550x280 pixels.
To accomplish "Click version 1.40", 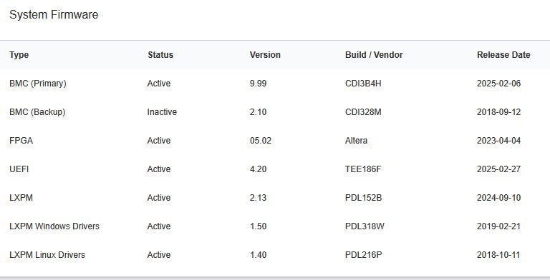I will coord(258,255).
